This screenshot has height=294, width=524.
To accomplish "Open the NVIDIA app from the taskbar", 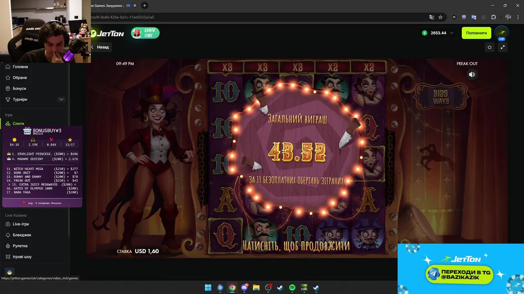I will 304,287.
